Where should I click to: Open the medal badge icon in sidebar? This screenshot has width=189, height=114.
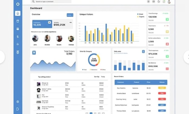coord(18,52)
